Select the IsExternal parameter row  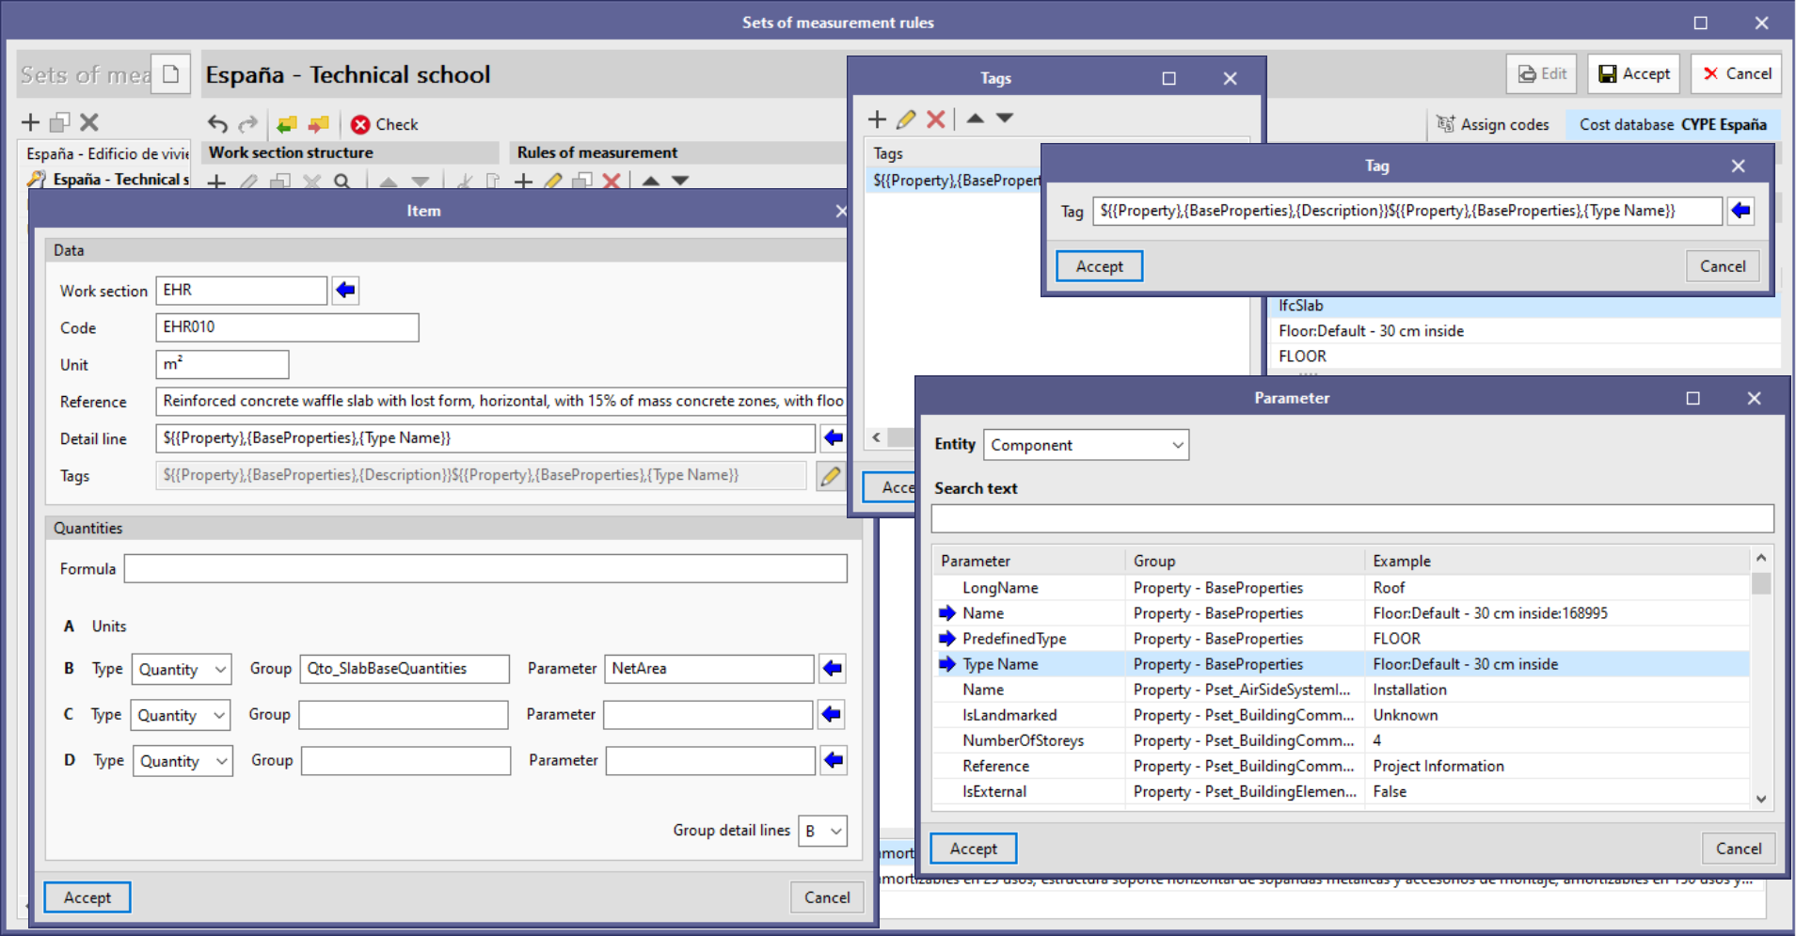[1342, 791]
